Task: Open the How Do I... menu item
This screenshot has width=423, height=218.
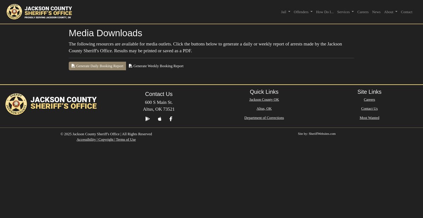Action: 325,12
